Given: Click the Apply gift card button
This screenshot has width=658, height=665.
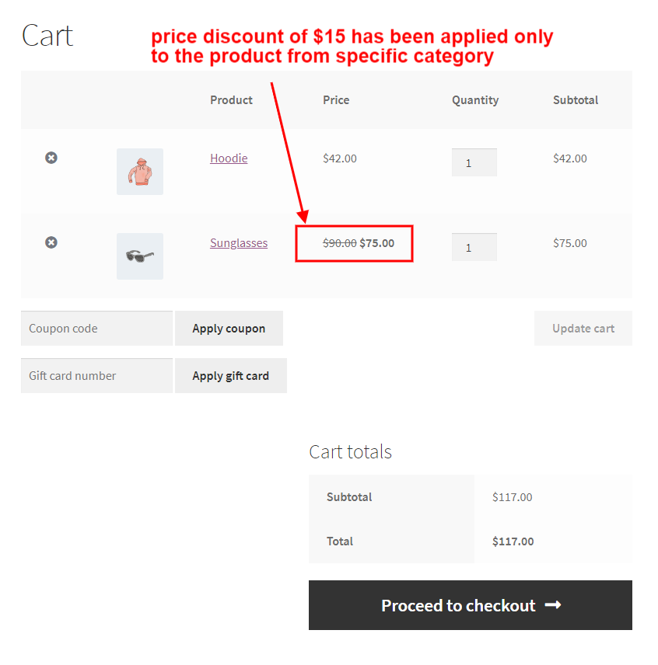Looking at the screenshot, I should coord(231,376).
